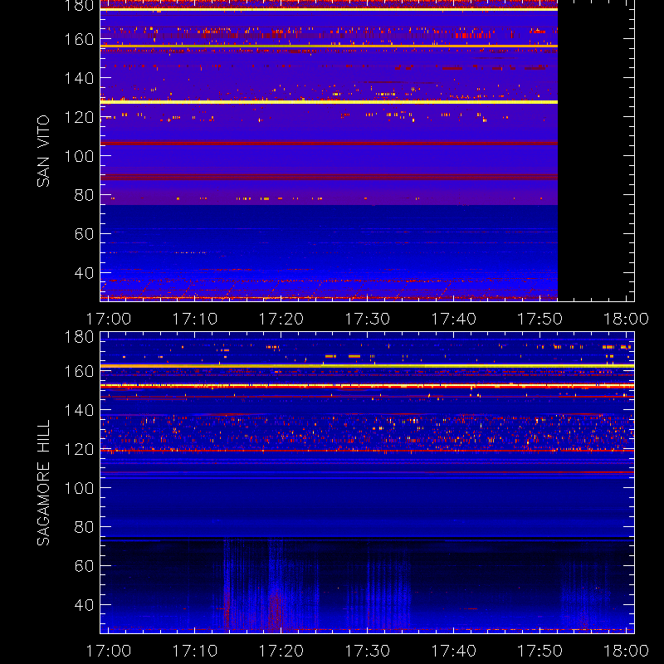This screenshot has height=664, width=664.
Task: Pick the 120 tick label on SAGAMORE HILL plot
Action: (x=79, y=449)
